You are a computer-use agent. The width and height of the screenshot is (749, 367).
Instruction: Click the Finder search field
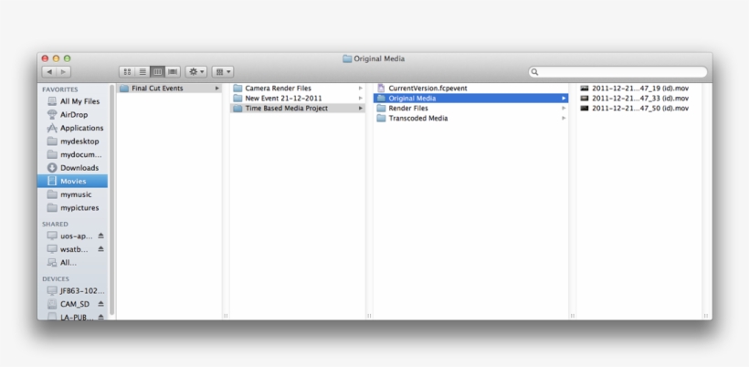pyautogui.click(x=617, y=71)
